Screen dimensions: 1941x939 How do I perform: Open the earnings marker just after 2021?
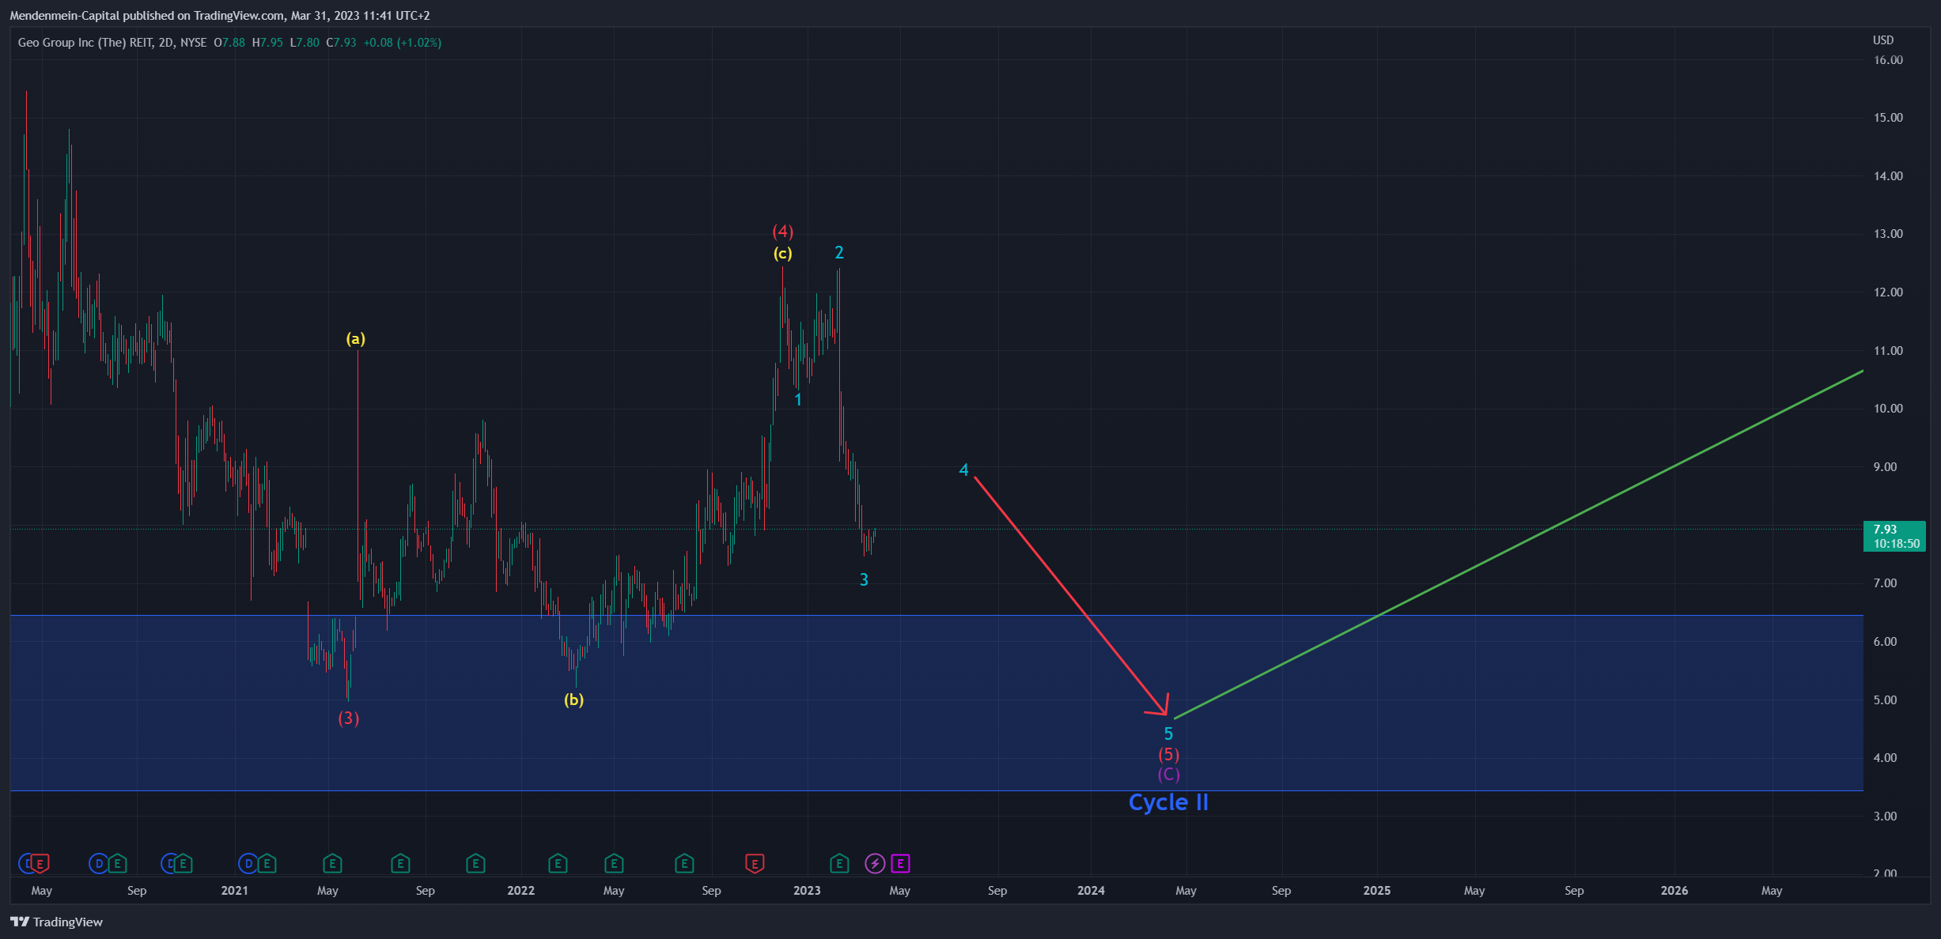coord(267,864)
